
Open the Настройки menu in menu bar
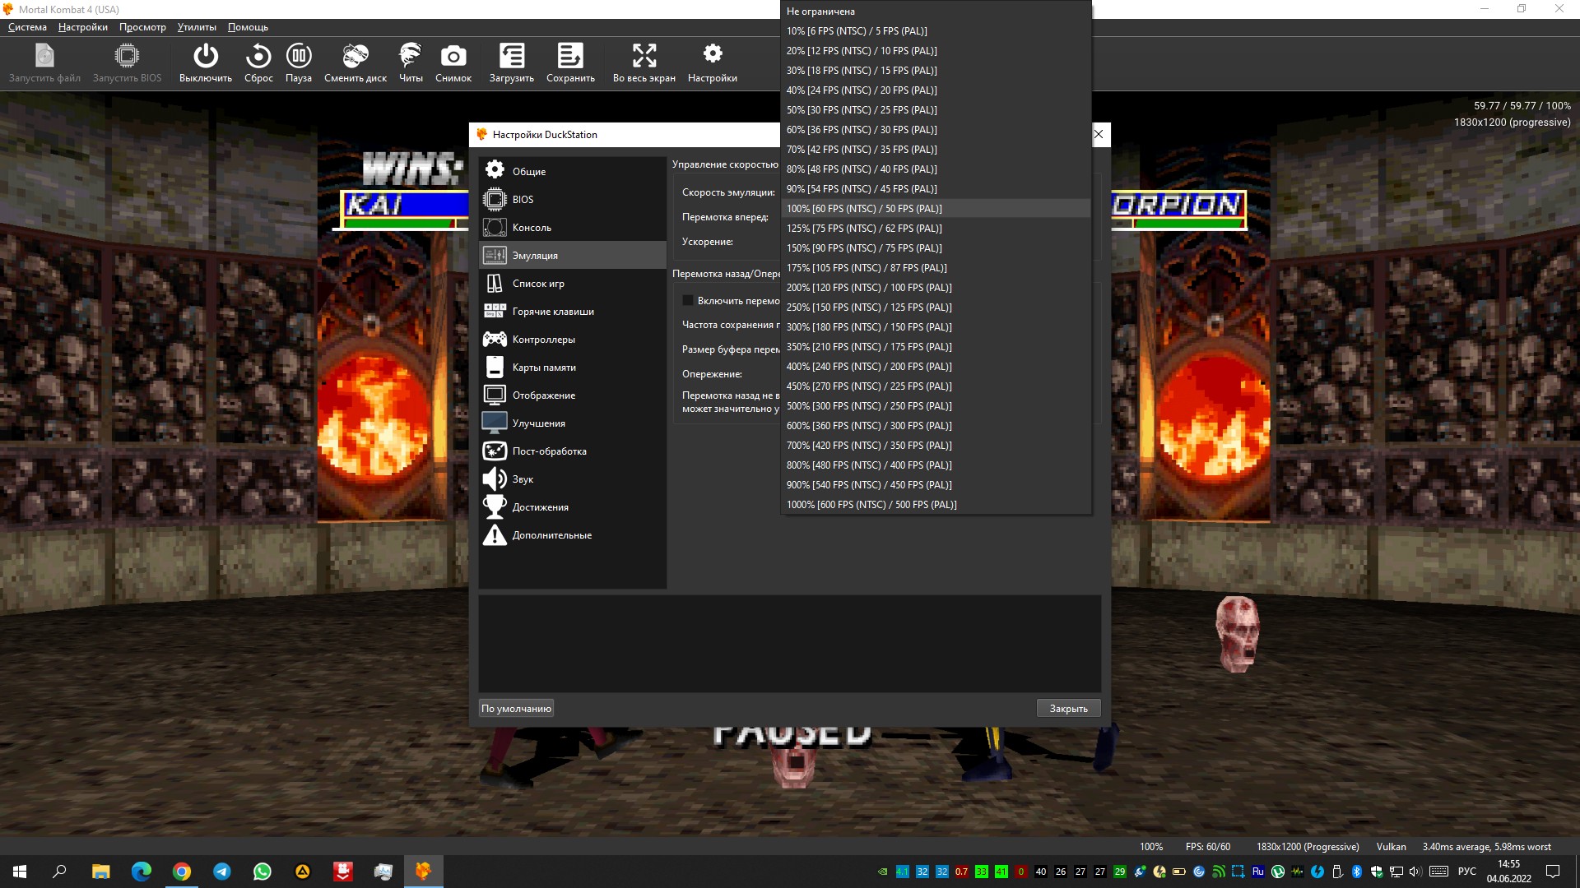coord(82,27)
